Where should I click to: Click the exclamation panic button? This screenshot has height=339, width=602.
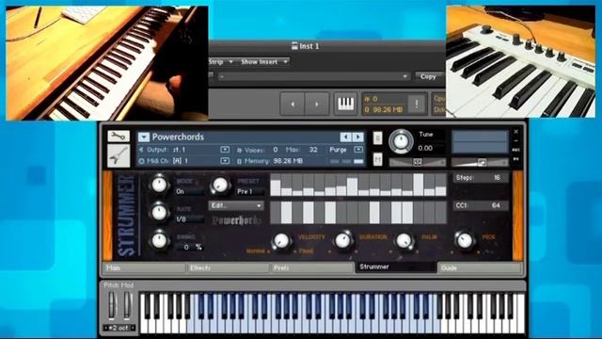tap(417, 104)
